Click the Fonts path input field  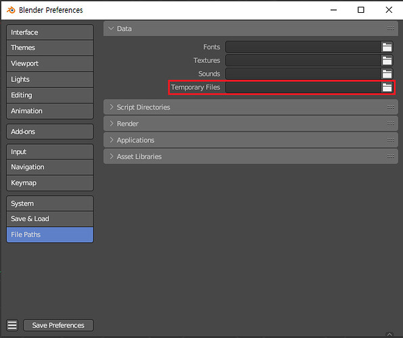pos(304,47)
